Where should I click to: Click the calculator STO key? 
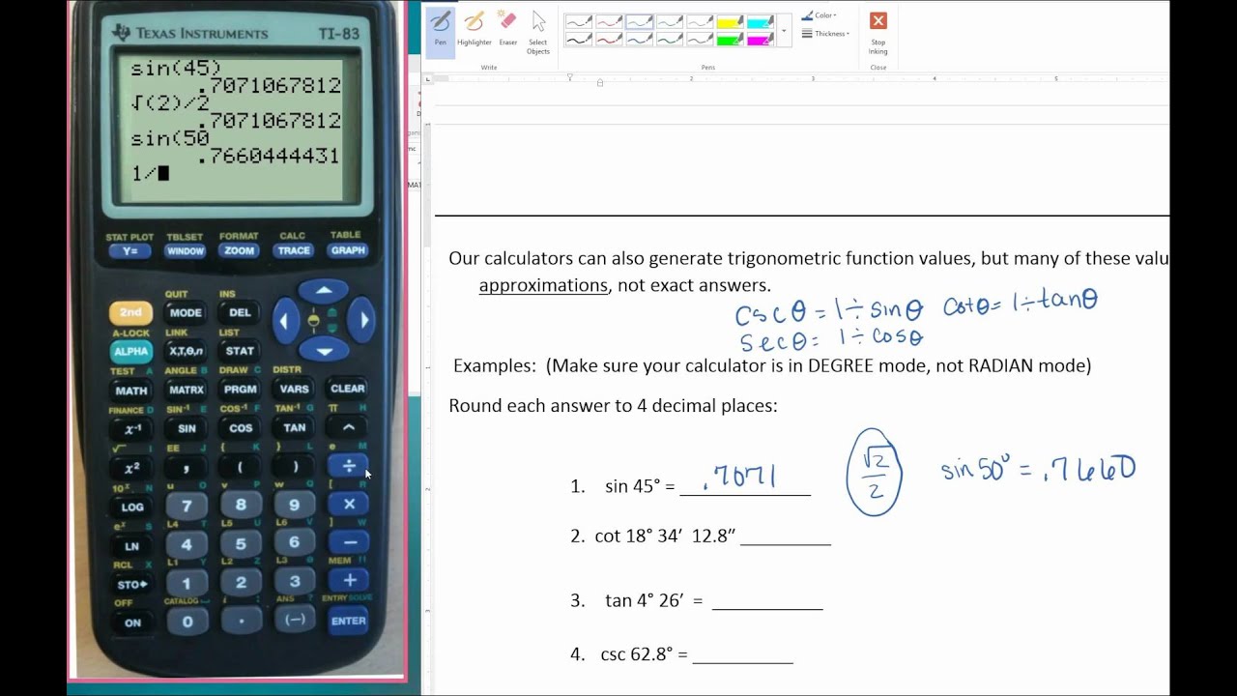coord(132,584)
